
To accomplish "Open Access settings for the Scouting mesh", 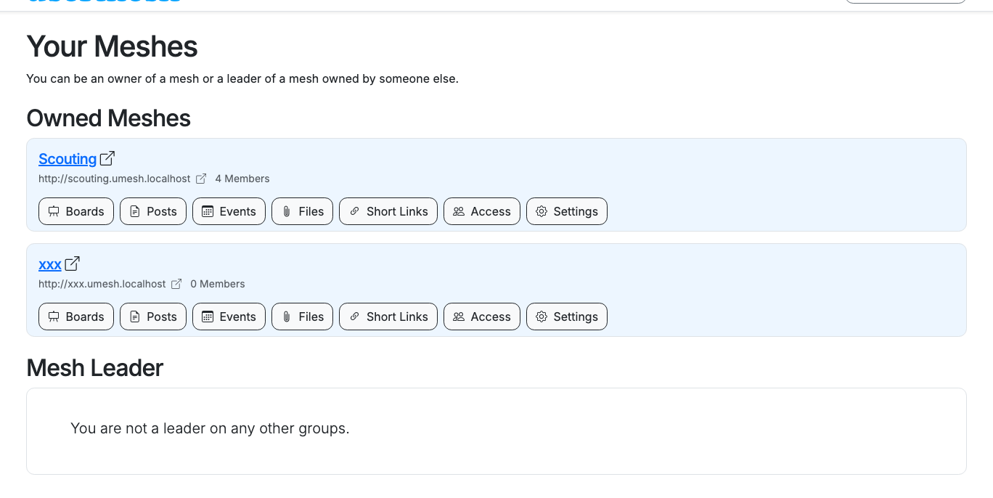I will point(481,211).
